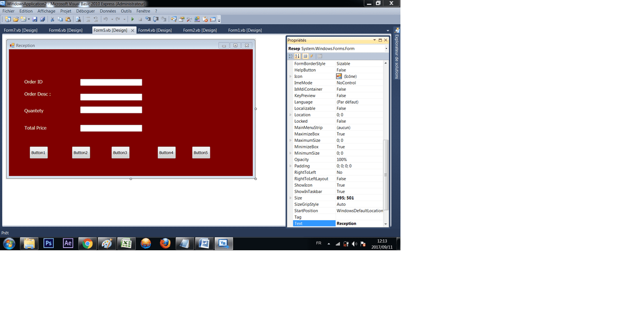Switch to the Form4.vb [Design] tab
This screenshot has height=327, width=619.
[155, 30]
